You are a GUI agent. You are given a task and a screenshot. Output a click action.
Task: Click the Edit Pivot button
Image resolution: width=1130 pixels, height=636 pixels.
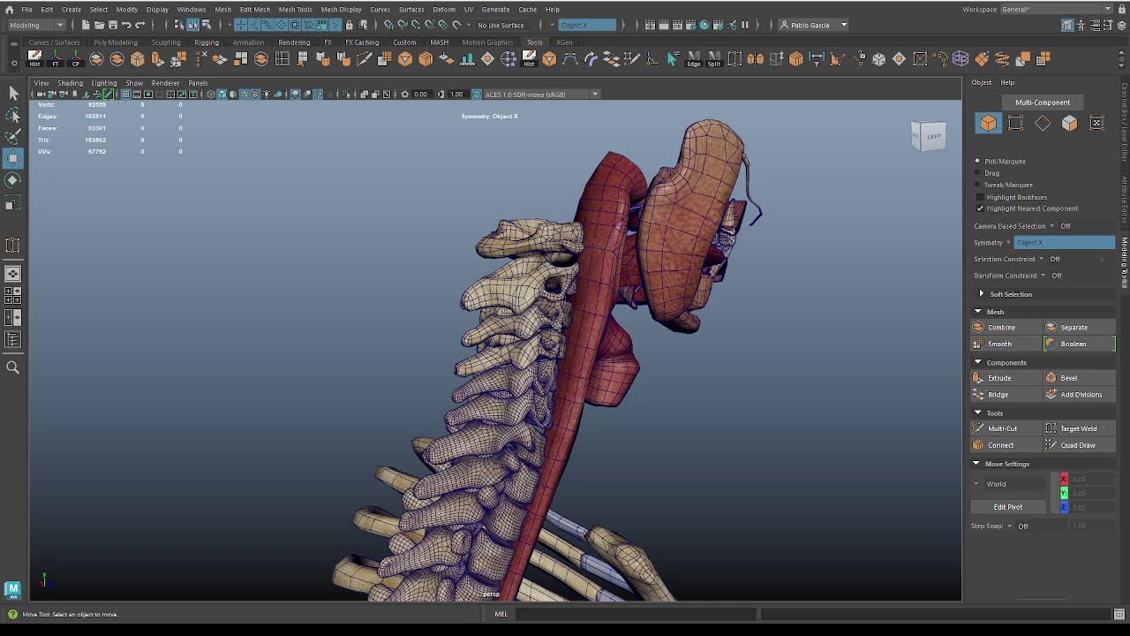click(1008, 507)
